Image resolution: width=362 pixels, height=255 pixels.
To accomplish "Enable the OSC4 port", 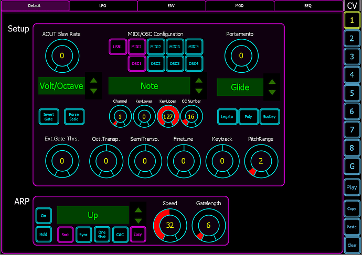I will point(194,63).
